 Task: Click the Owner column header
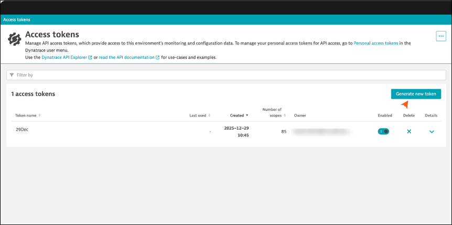[300, 115]
